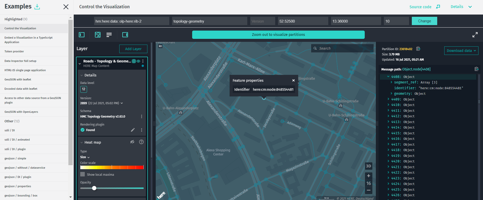Select data level 12 box
The height and width of the screenshot is (200, 483).
pos(84,89)
